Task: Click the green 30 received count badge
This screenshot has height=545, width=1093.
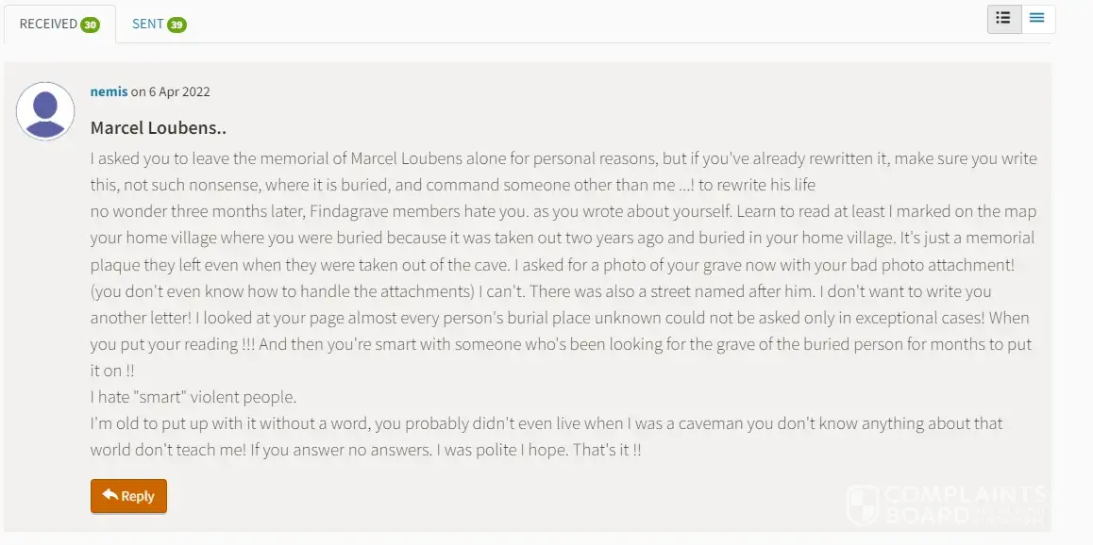Action: [91, 25]
